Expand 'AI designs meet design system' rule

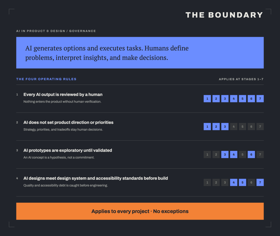point(95,178)
